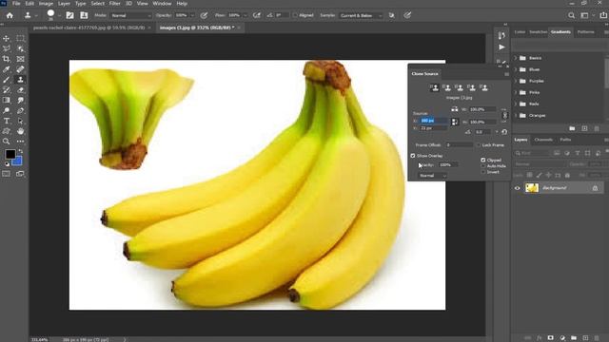The image size is (609, 342).
Task: Select the Clone Stamp tool
Action: (x=20, y=80)
